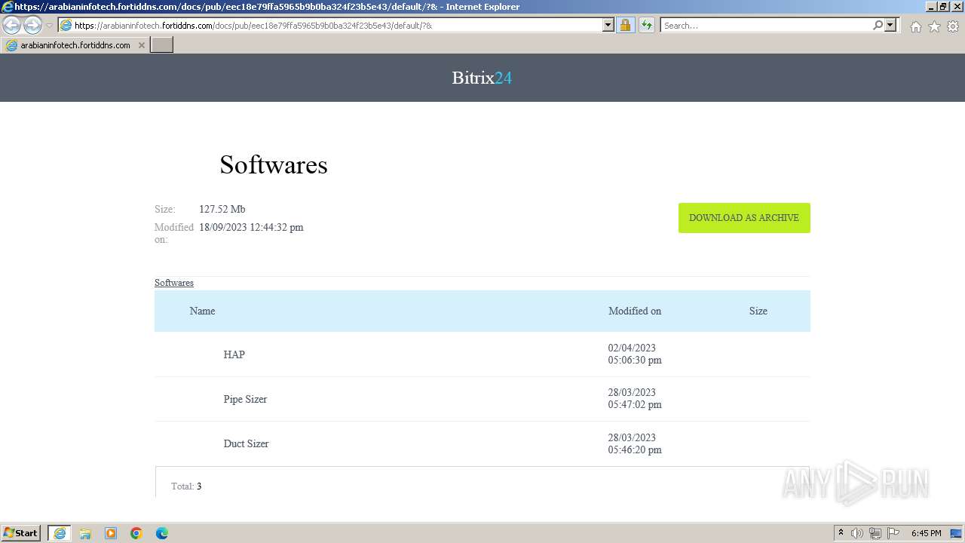Click the search magnifier icon

tap(878, 25)
